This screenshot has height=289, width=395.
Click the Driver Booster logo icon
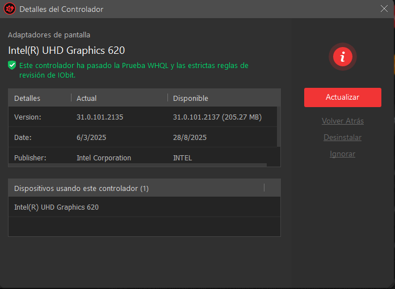coord(10,9)
